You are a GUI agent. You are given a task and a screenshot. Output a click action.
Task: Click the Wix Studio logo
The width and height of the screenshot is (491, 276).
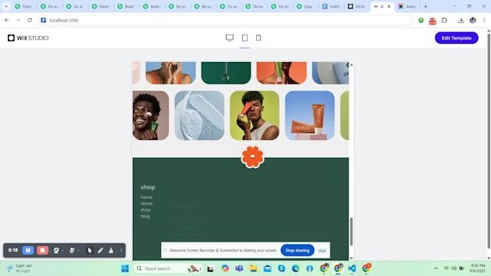(x=28, y=37)
